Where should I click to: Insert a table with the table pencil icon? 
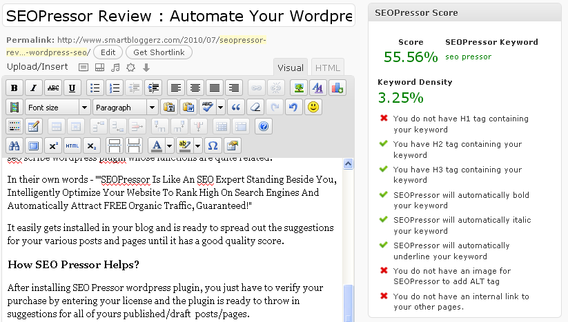point(33,126)
